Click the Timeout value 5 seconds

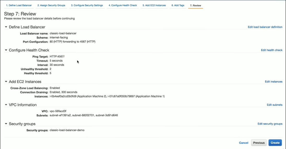[x=56, y=61]
